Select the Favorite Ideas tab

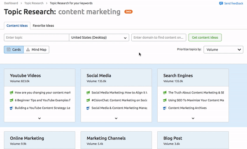tap(43, 26)
